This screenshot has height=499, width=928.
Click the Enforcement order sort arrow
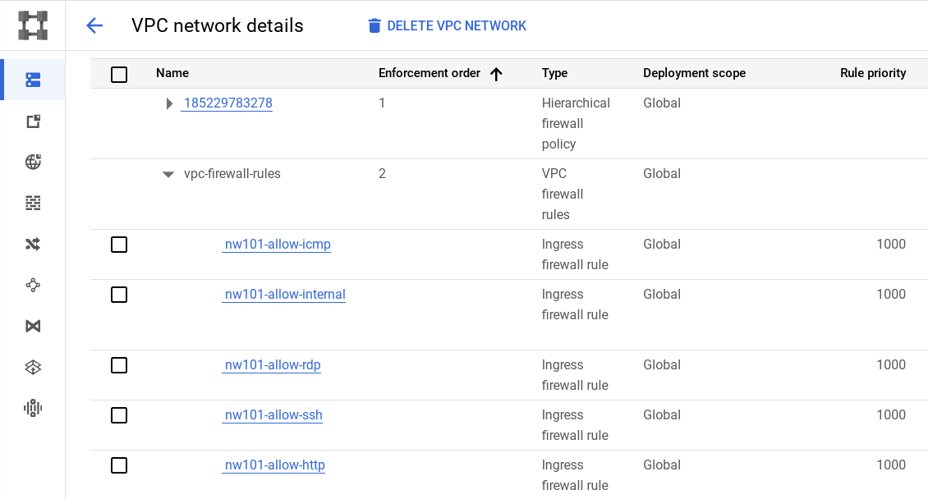(x=496, y=74)
